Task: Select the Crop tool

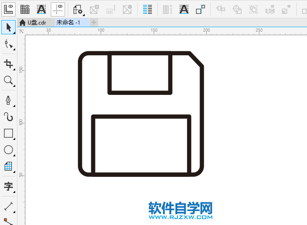Action: coord(8,64)
